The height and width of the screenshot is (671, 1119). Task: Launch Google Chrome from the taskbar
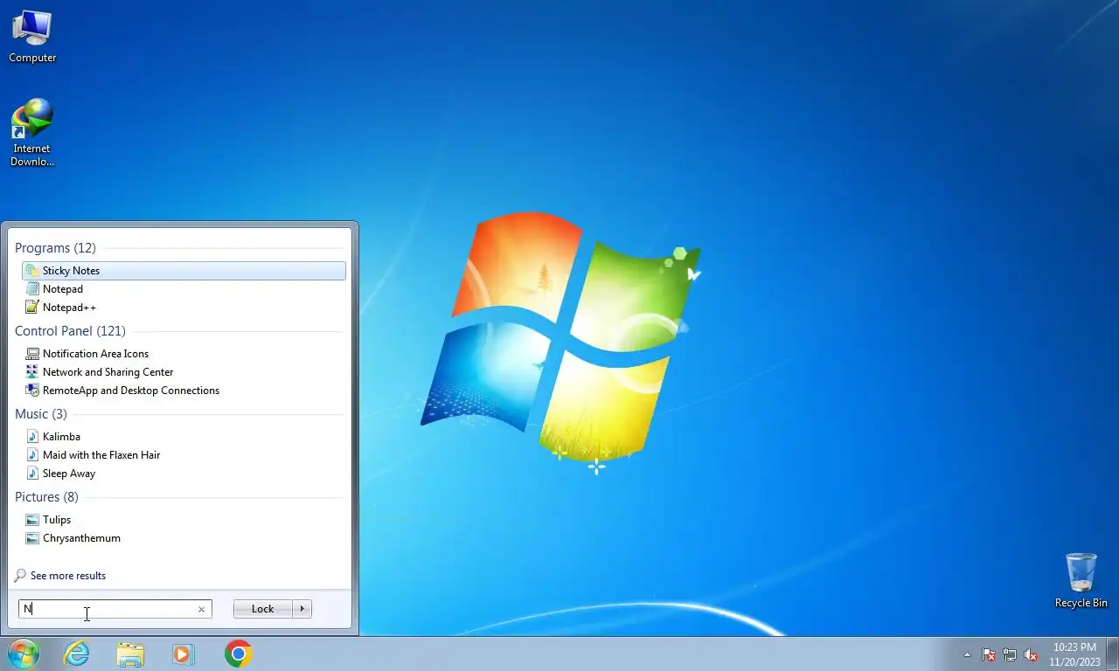pyautogui.click(x=238, y=654)
